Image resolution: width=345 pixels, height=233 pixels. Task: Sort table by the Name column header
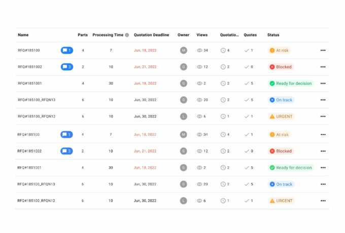click(23, 35)
